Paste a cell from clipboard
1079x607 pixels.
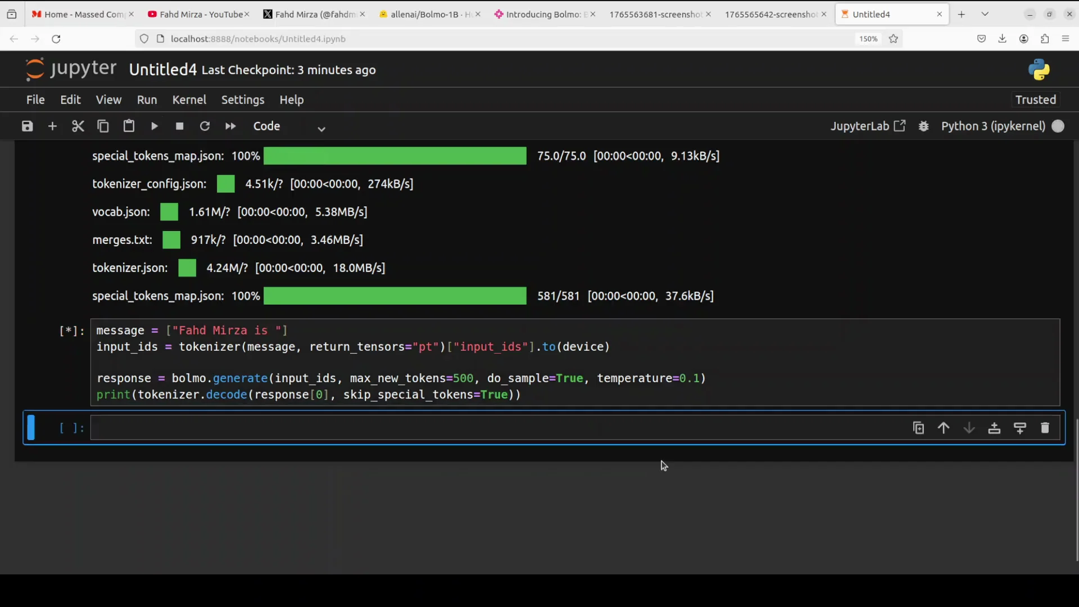click(x=129, y=126)
